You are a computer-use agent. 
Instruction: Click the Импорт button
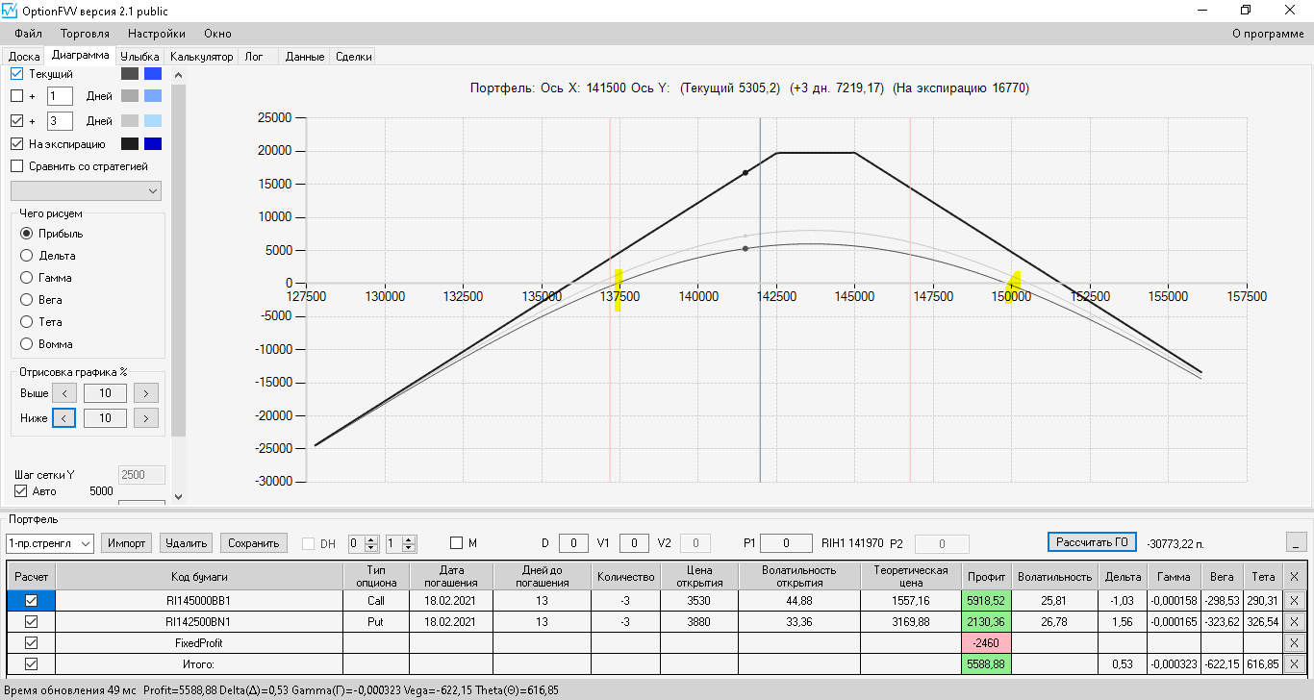tap(127, 543)
